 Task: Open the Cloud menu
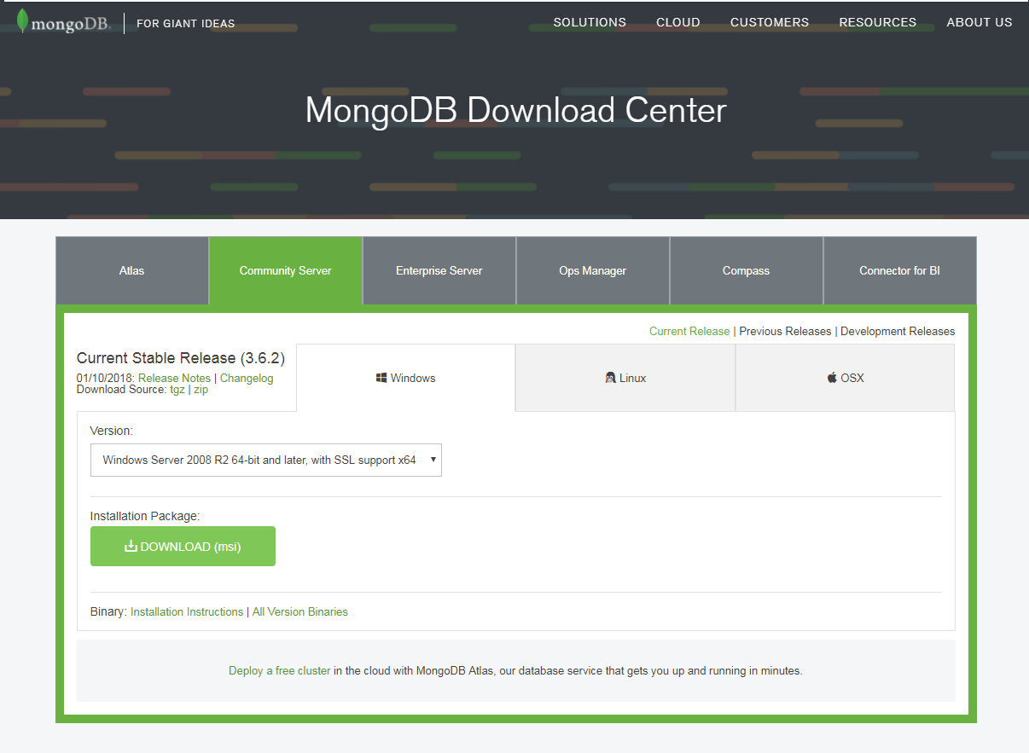tap(678, 23)
